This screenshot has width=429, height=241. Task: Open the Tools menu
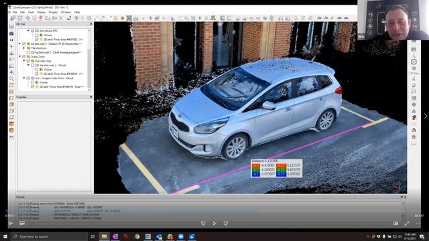click(31, 12)
